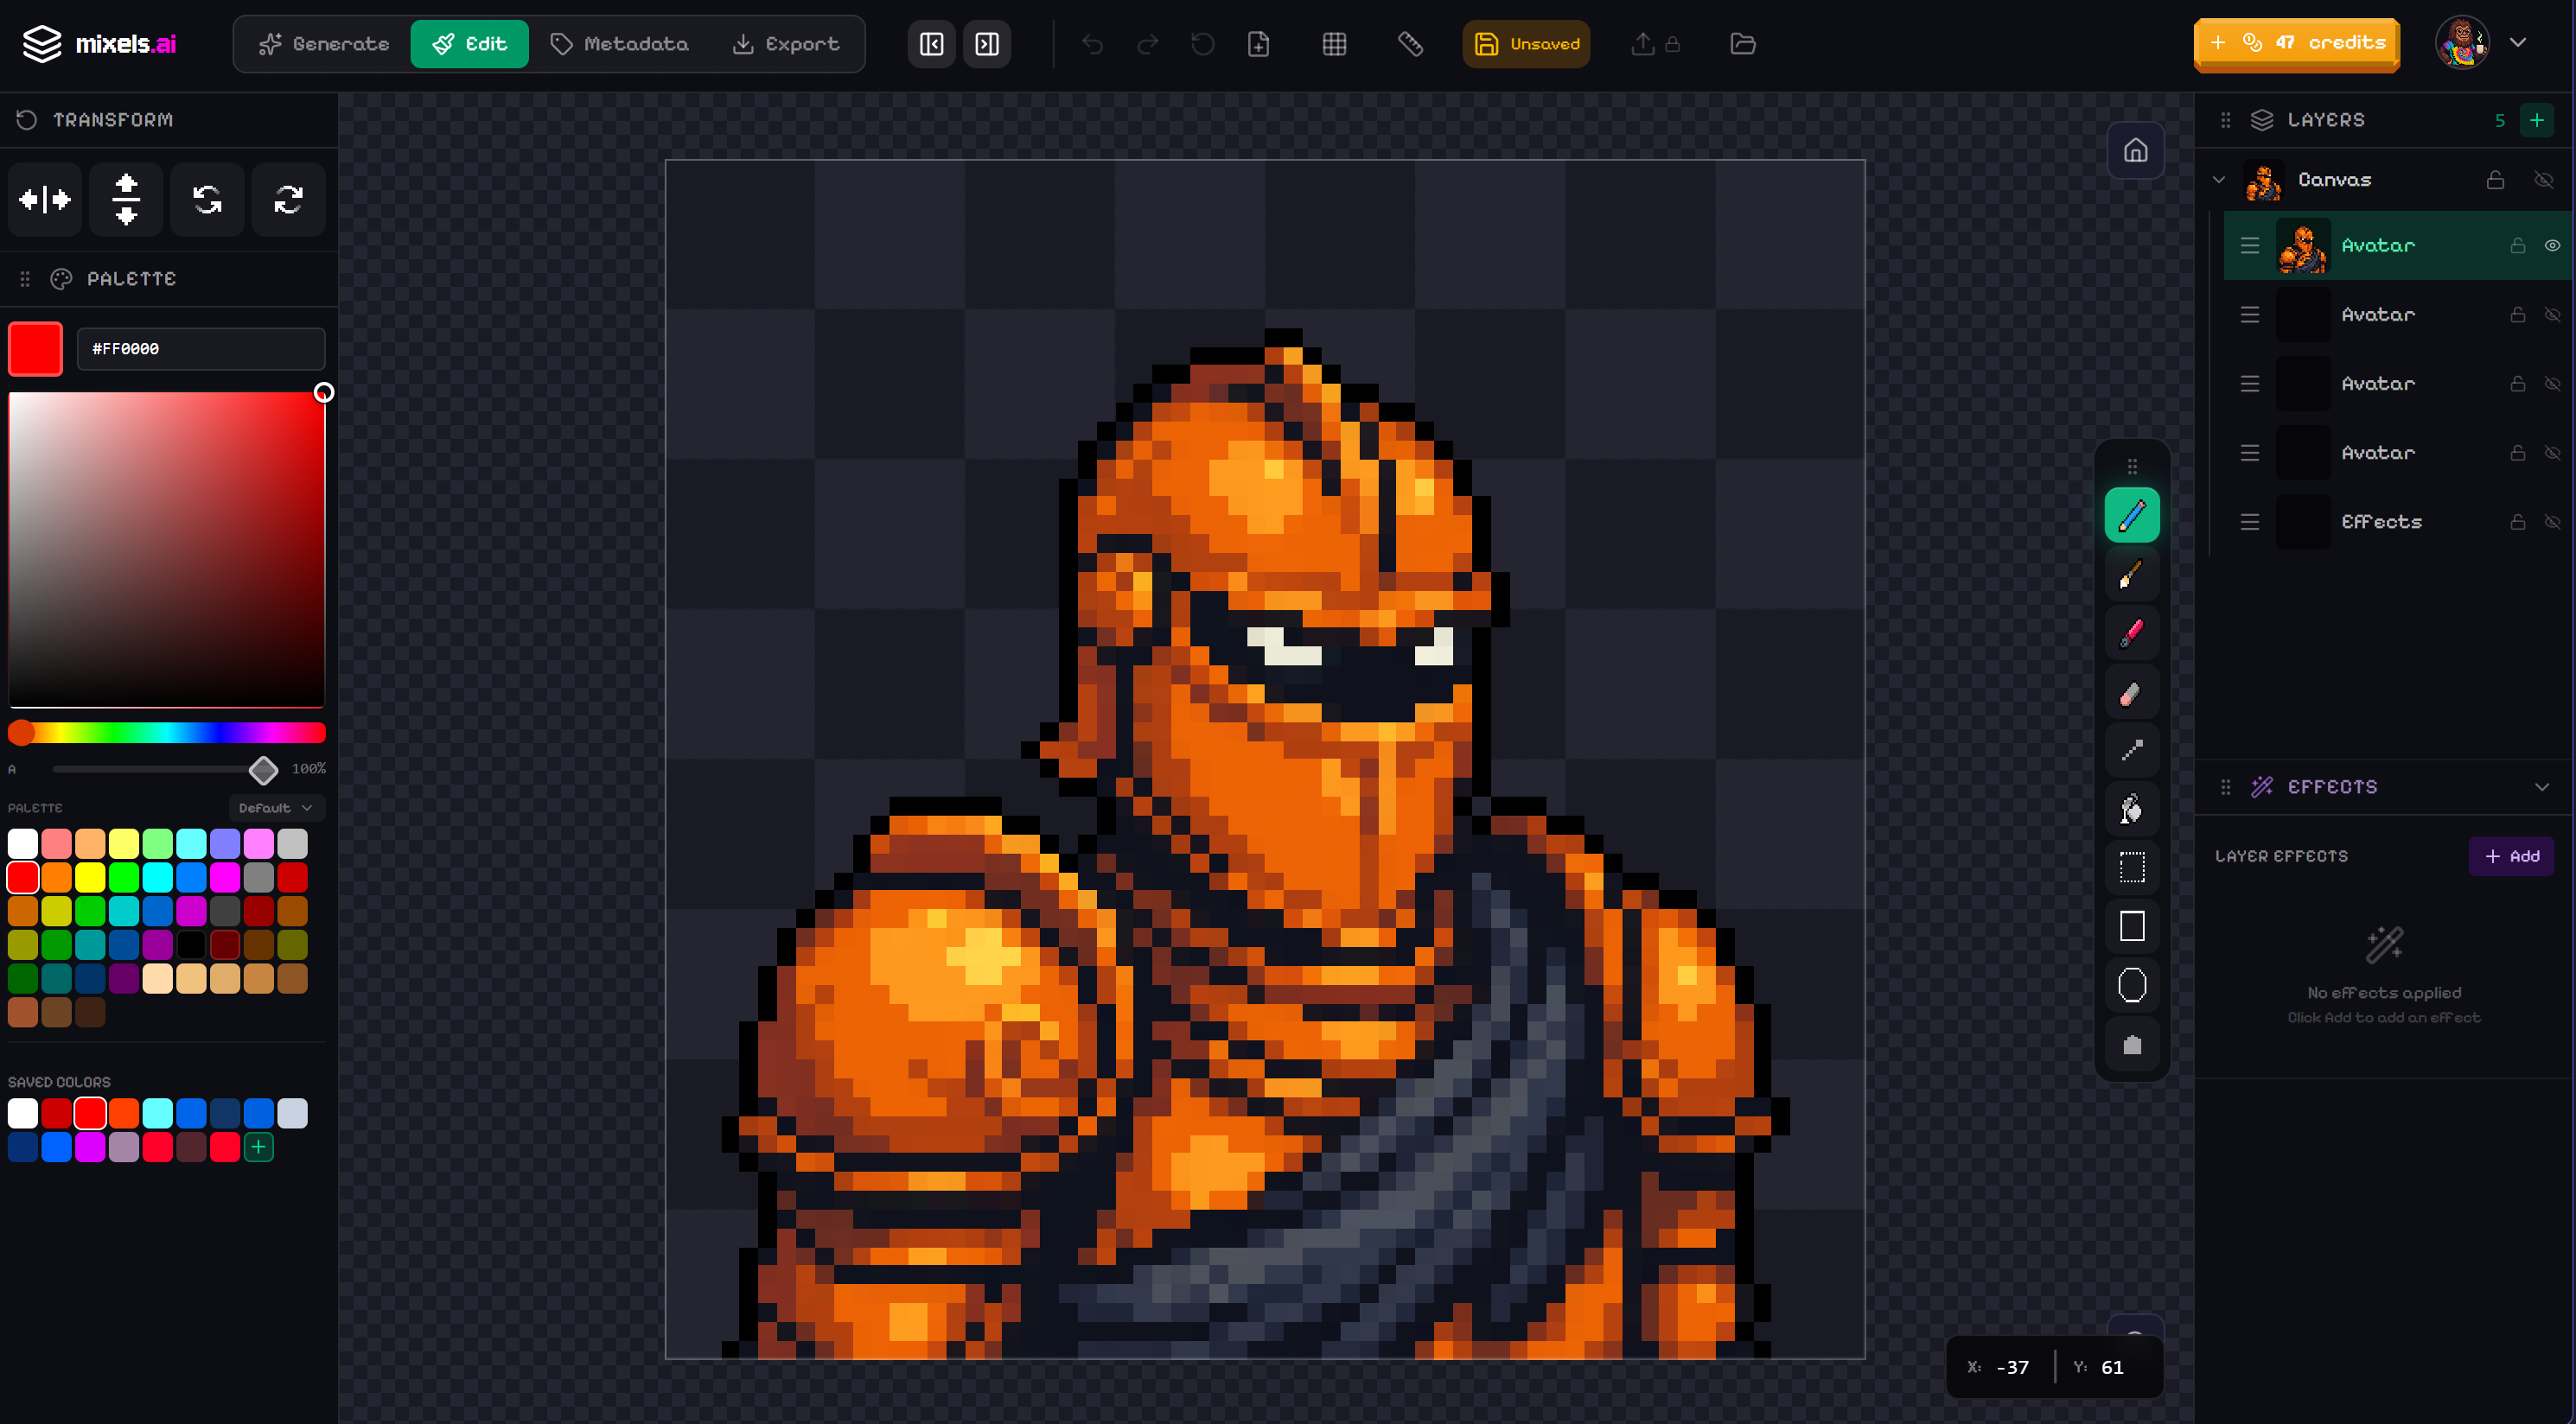This screenshot has height=1424, width=2576.
Task: Toggle visibility of the Effects layer
Action: [2552, 521]
